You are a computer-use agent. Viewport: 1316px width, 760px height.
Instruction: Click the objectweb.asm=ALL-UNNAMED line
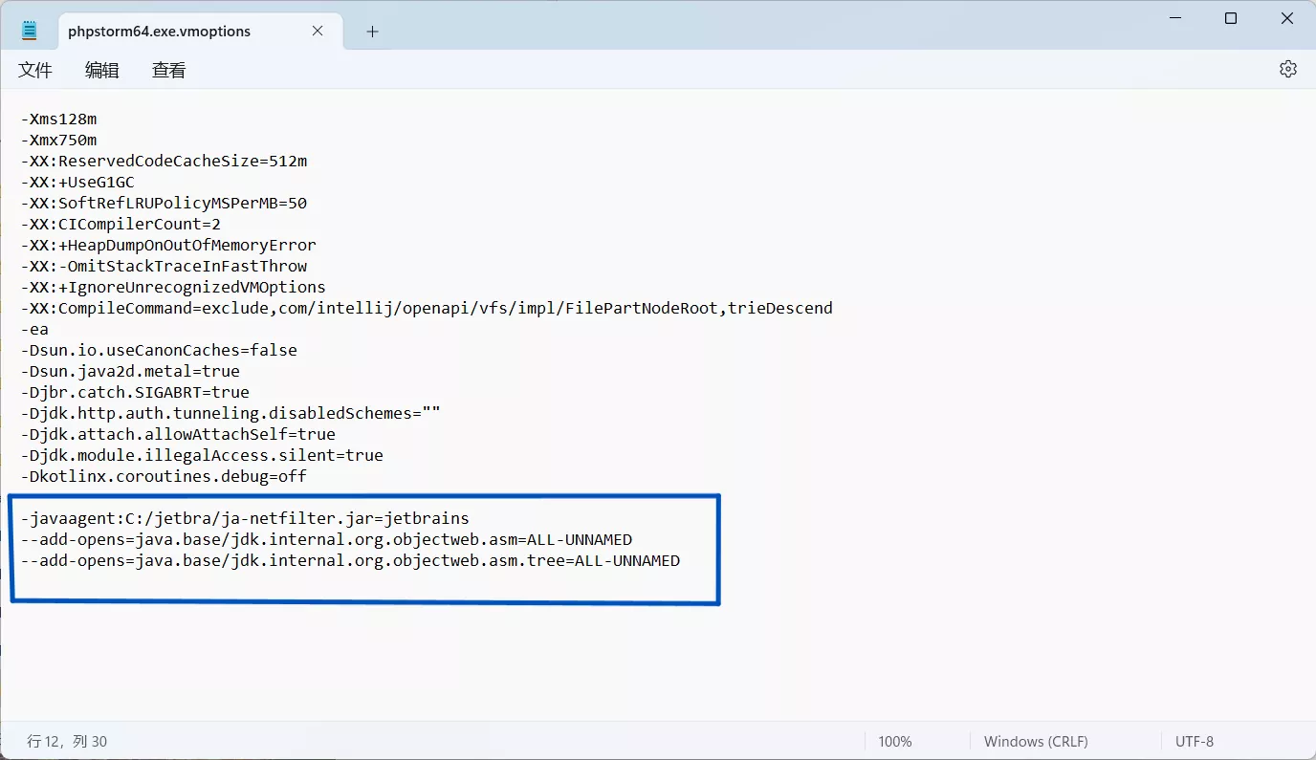coord(326,540)
